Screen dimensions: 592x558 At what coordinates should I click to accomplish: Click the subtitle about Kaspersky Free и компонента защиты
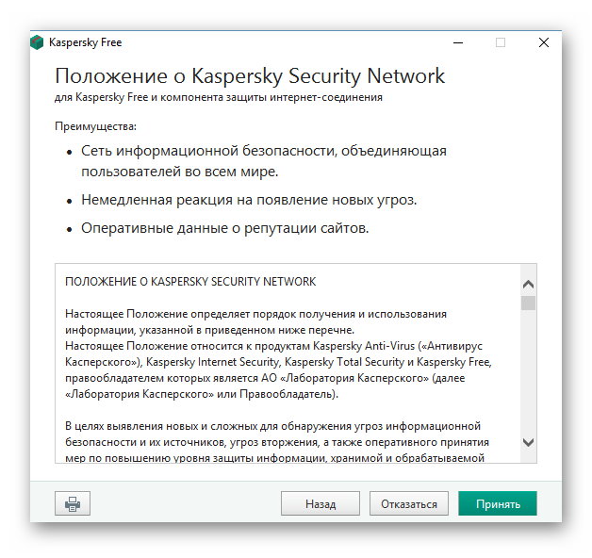[219, 97]
